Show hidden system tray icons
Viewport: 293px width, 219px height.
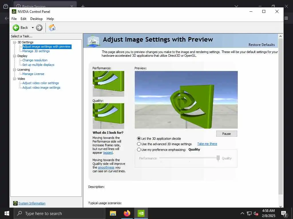[242, 213]
